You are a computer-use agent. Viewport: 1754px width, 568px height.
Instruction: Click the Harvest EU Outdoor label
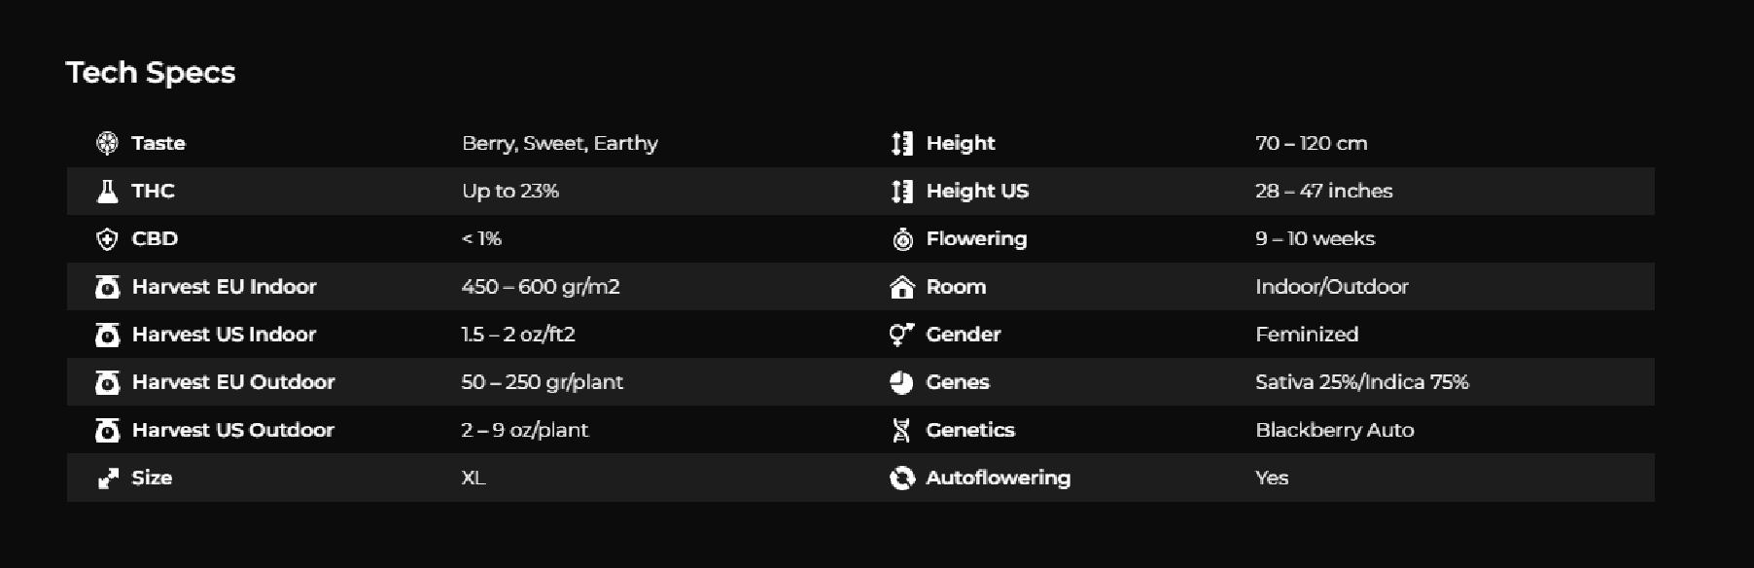point(233,382)
